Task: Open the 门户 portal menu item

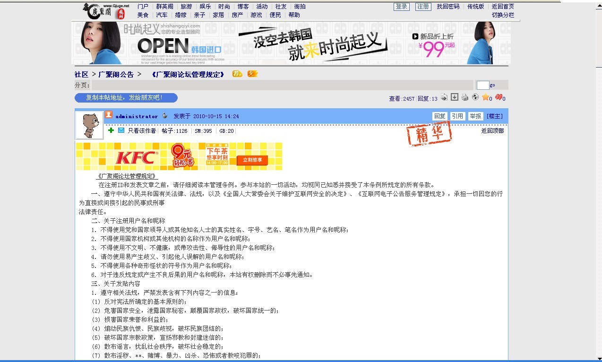Action: pos(143,7)
